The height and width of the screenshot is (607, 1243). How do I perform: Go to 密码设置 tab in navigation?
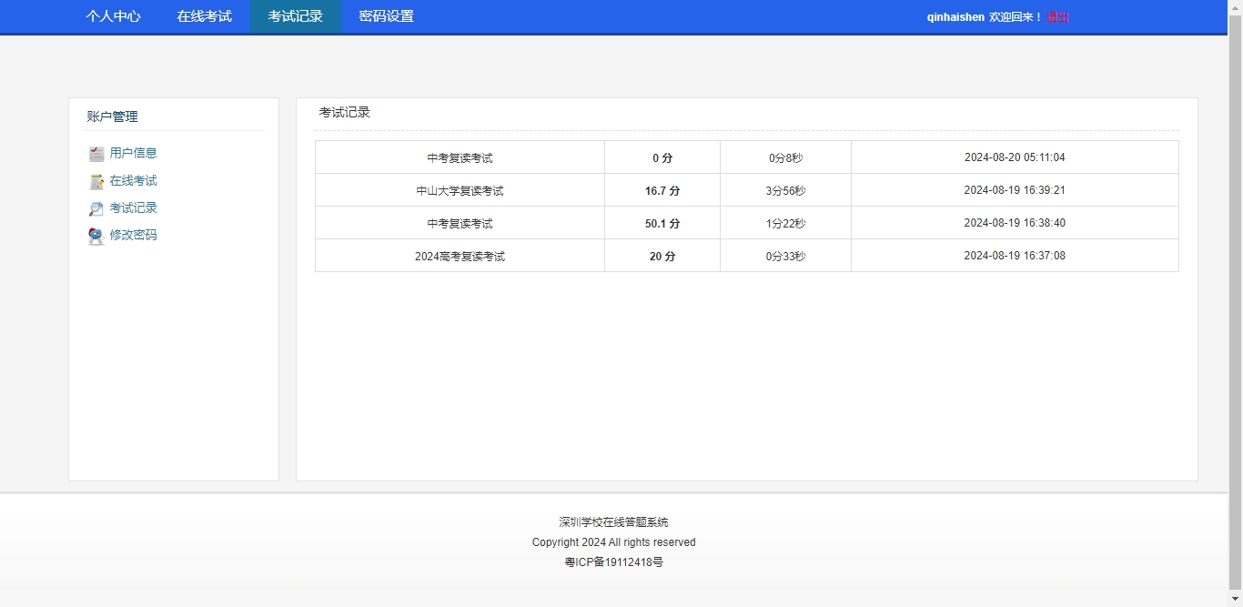point(387,16)
